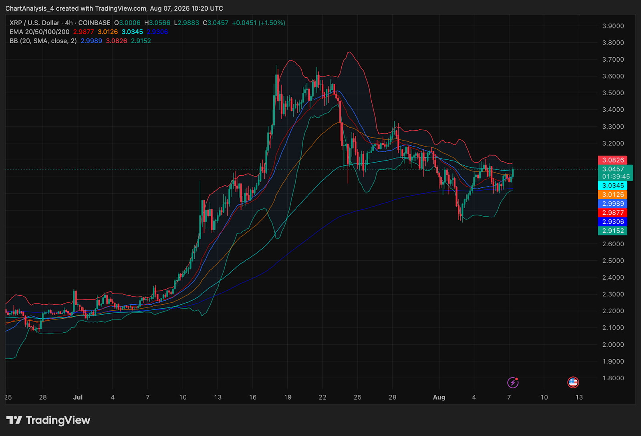The image size is (641, 436).
Task: Click the green 2.9152 price-axis label
Action: pyautogui.click(x=613, y=231)
